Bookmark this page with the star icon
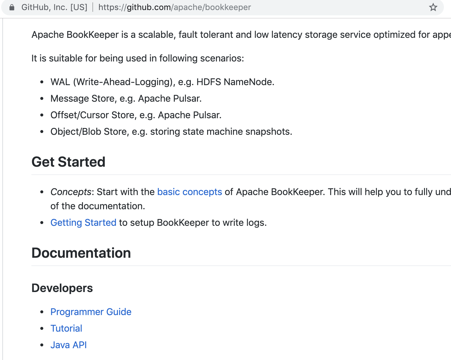This screenshot has height=360, width=451. pos(434,7)
